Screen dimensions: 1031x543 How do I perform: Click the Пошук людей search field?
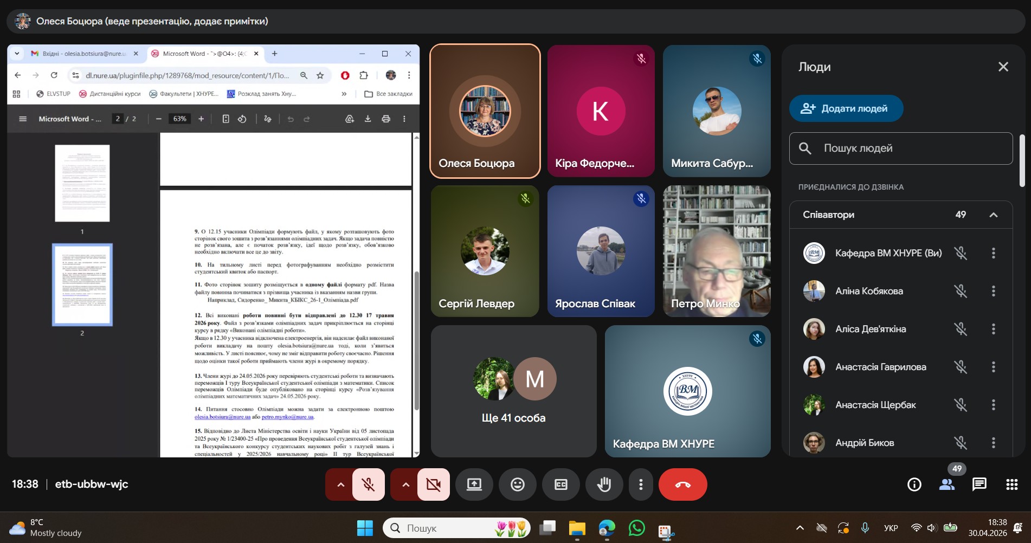tap(901, 148)
